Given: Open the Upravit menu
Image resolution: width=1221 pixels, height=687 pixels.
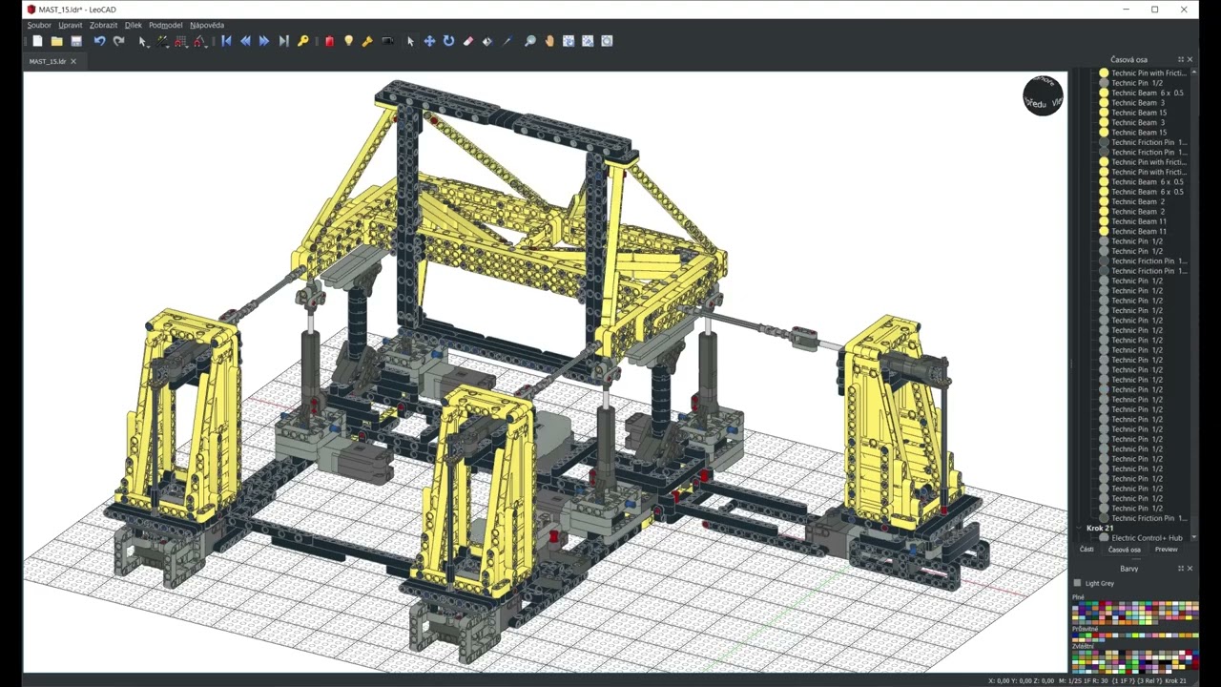Looking at the screenshot, I should [70, 25].
